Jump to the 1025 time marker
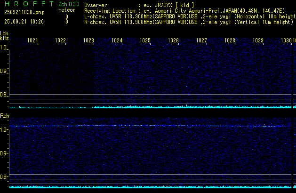Screen dimensions: 296x193 tap(145, 41)
